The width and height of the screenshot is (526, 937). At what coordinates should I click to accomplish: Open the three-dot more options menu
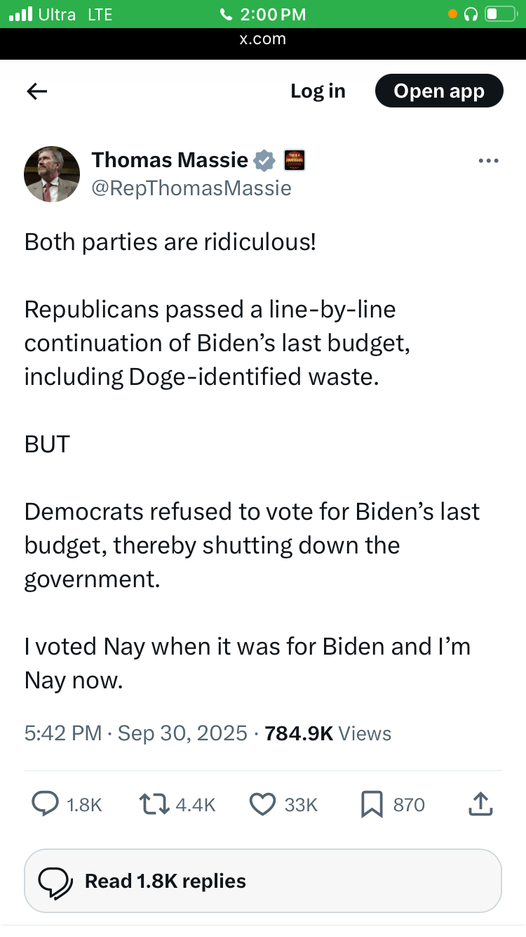tap(488, 161)
